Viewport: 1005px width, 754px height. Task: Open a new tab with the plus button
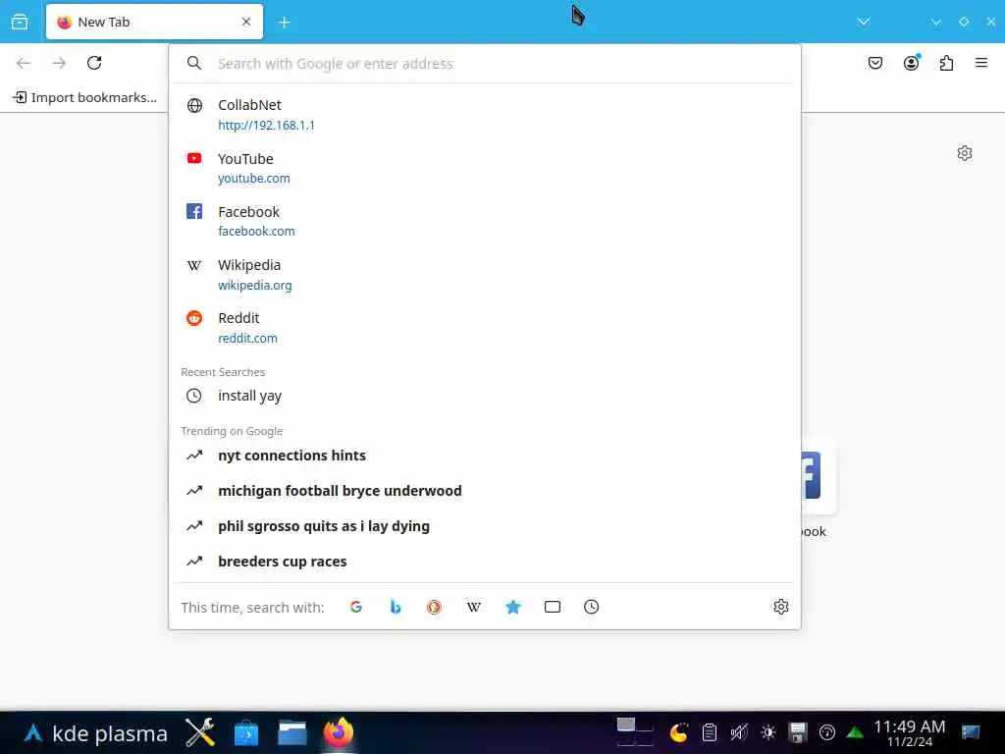click(x=285, y=23)
